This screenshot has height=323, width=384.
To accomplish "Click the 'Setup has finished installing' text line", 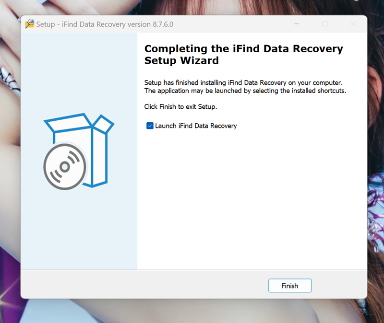I will 243,83.
